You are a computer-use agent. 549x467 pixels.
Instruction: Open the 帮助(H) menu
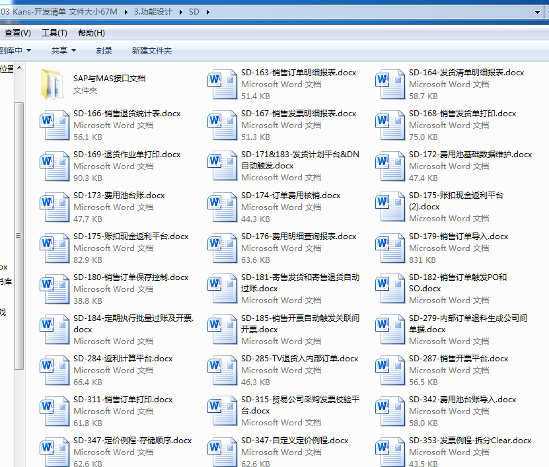point(91,33)
